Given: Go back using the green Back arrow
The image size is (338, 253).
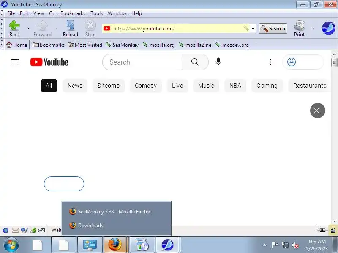Looking at the screenshot, I should click(x=14, y=28).
